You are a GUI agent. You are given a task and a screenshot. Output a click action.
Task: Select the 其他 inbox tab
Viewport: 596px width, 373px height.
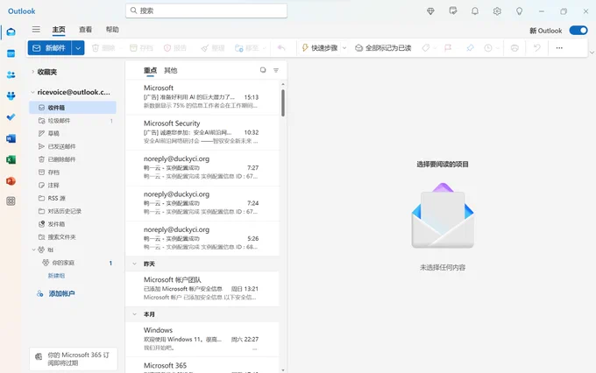click(x=171, y=70)
